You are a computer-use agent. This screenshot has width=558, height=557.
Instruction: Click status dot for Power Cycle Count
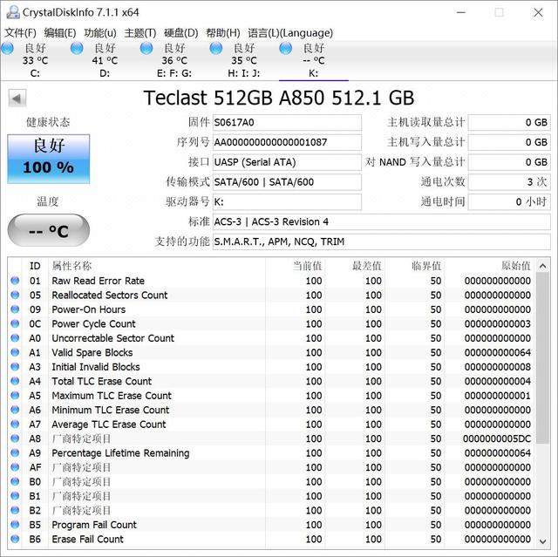coord(15,323)
